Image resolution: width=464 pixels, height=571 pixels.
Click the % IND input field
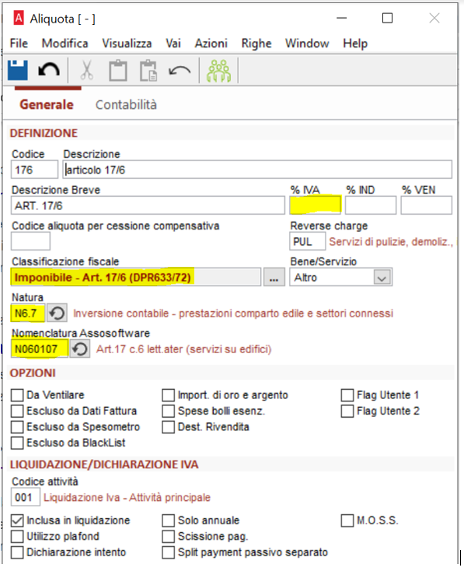371,205
